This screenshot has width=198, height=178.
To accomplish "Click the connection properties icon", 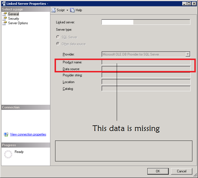I will pyautogui.click(x=6, y=135).
